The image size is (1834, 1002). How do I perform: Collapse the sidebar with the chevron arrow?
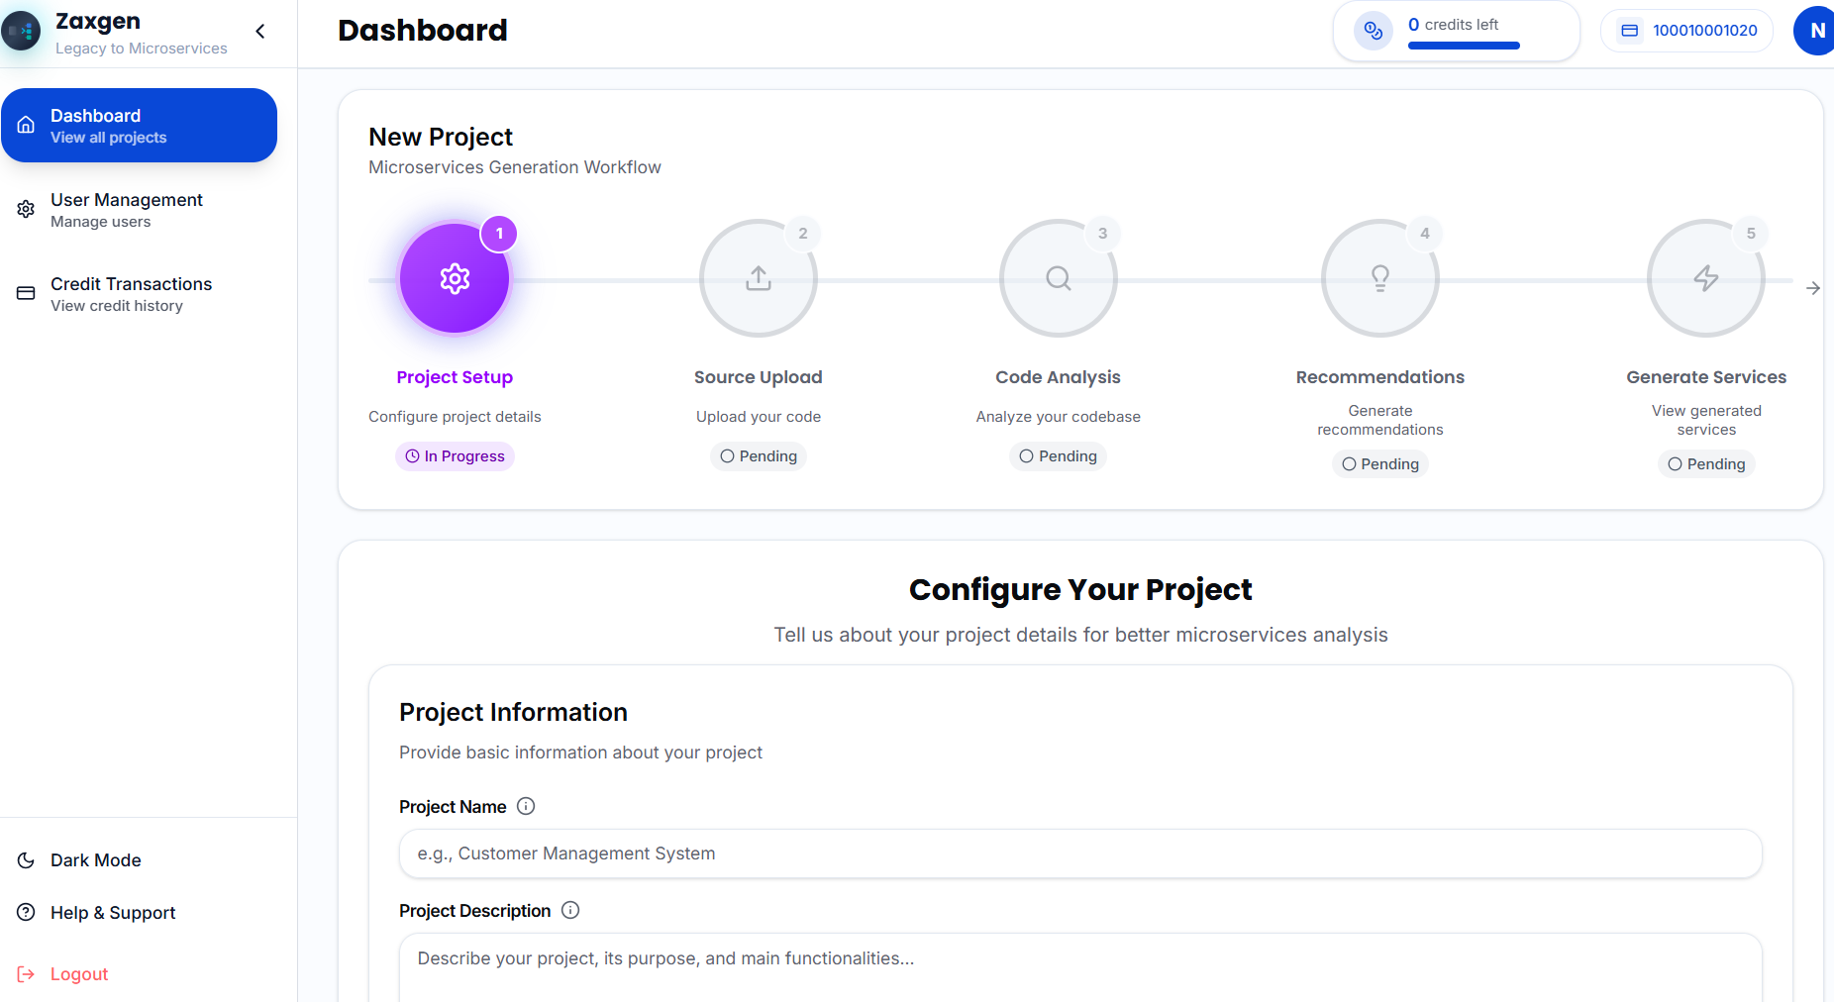coord(260,32)
